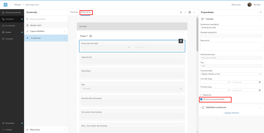Click the Xander username

[257, 5]
